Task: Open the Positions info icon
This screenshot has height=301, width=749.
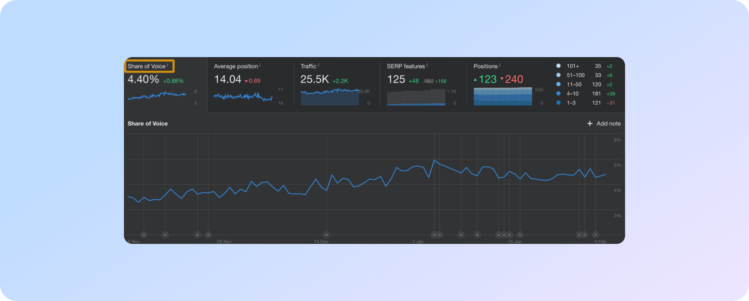Action: [499, 65]
